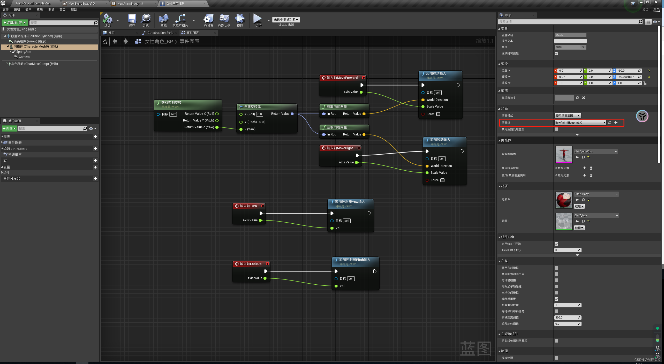
Task: Expand 事件图表 in My Blueprint panel
Action: point(2,142)
